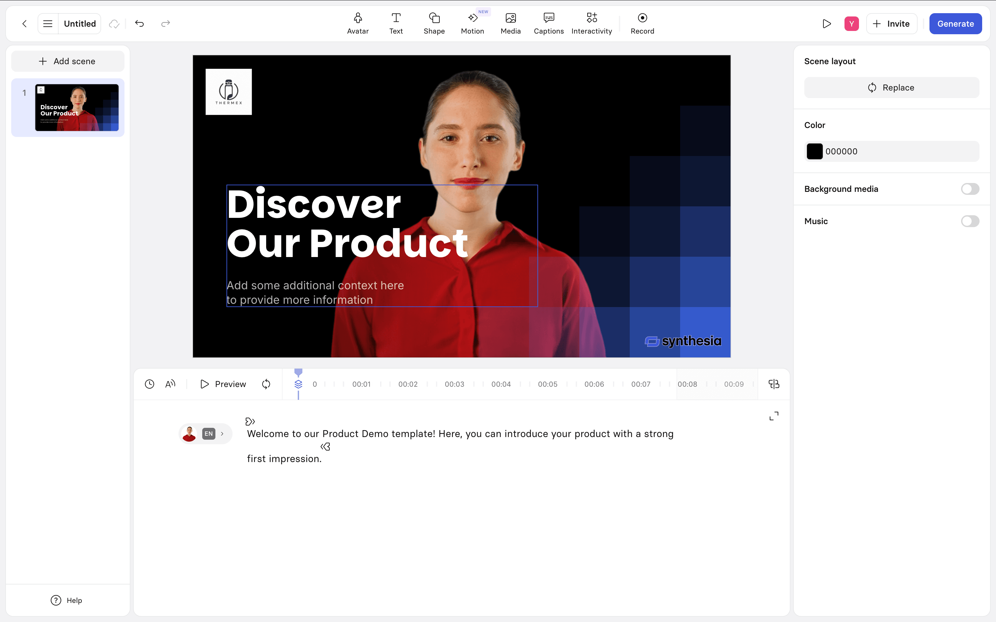Screen dimensions: 996x622
Task: Open the Shape tool
Action: click(x=434, y=23)
